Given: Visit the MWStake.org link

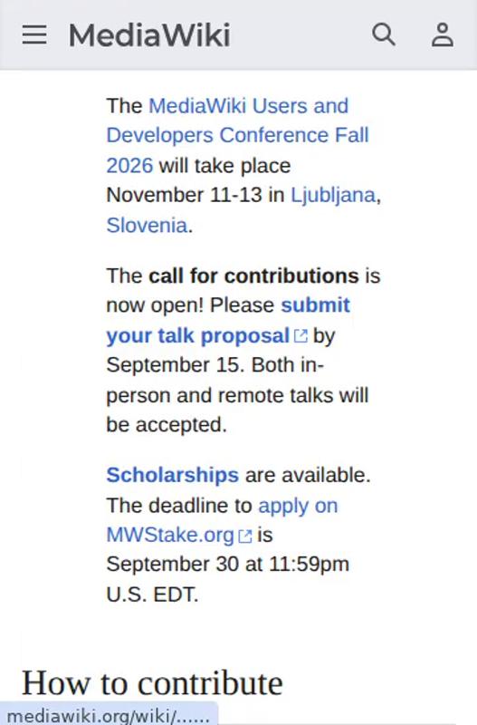Looking at the screenshot, I should tap(170, 536).
